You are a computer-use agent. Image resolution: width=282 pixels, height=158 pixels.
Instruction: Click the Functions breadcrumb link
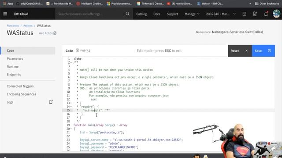(x=13, y=25)
